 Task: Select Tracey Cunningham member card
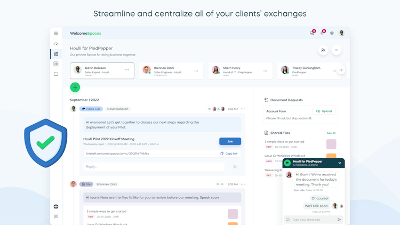click(x=309, y=71)
